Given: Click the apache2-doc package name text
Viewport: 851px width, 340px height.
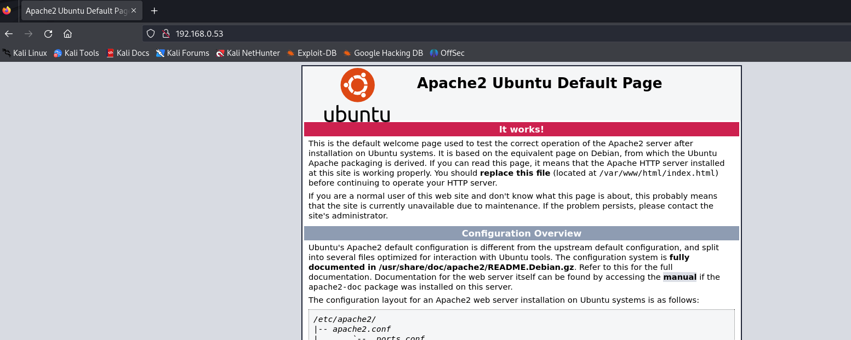Looking at the screenshot, I should (334, 287).
